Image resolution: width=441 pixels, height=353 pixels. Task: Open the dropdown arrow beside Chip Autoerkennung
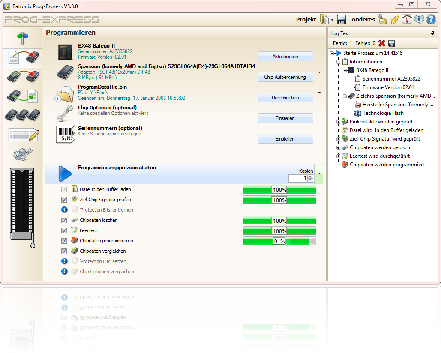320,73
